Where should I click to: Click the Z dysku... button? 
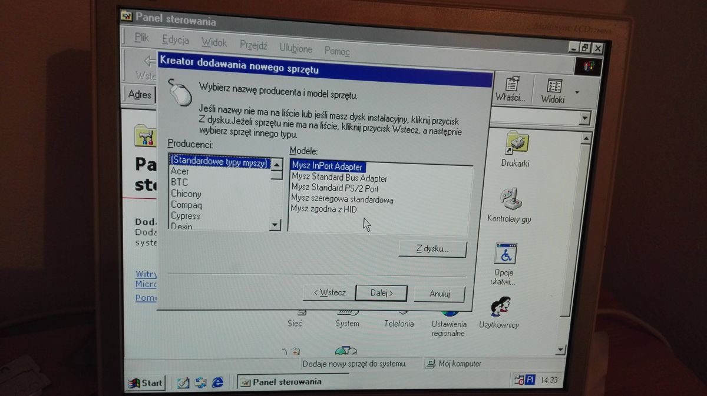[x=432, y=248]
